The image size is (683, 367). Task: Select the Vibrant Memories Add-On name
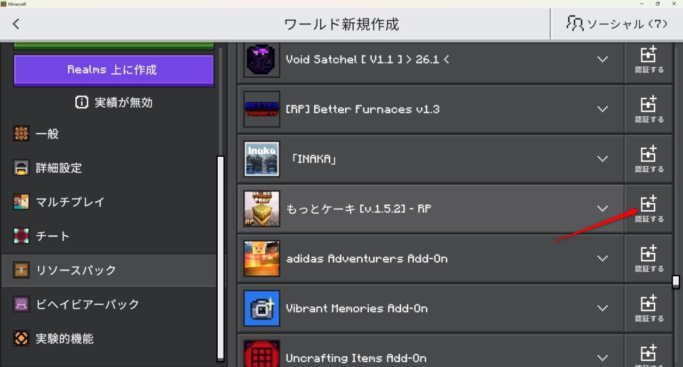pyautogui.click(x=357, y=308)
